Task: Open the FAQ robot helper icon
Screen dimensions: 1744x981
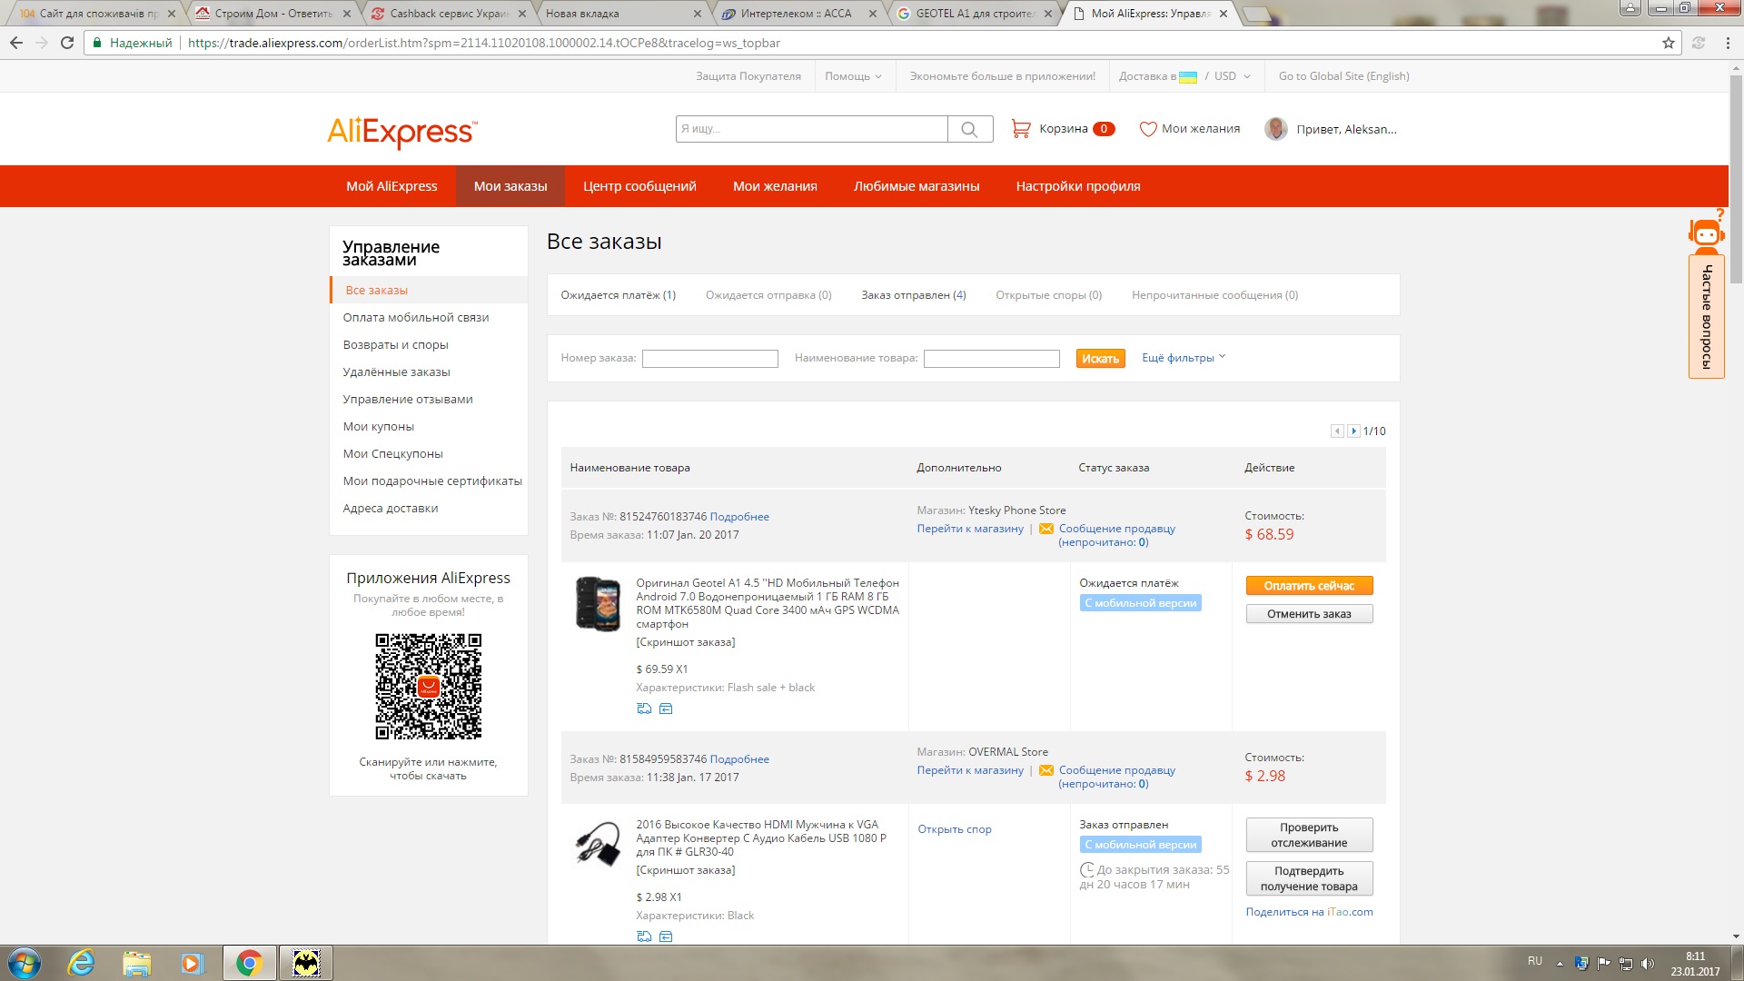Action: point(1707,232)
